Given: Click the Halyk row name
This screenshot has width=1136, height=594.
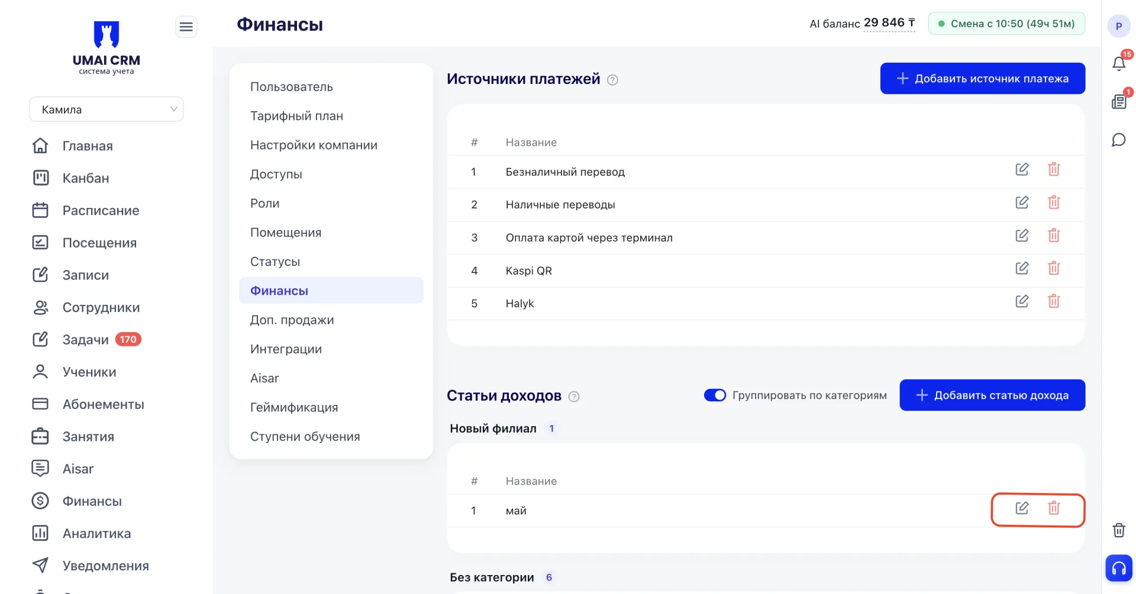Looking at the screenshot, I should [x=519, y=303].
